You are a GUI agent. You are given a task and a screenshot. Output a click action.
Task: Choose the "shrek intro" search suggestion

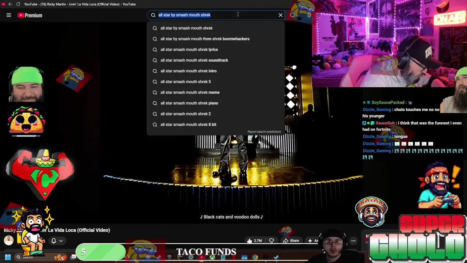pyautogui.click(x=215, y=71)
